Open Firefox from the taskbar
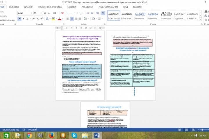 click(x=52, y=136)
